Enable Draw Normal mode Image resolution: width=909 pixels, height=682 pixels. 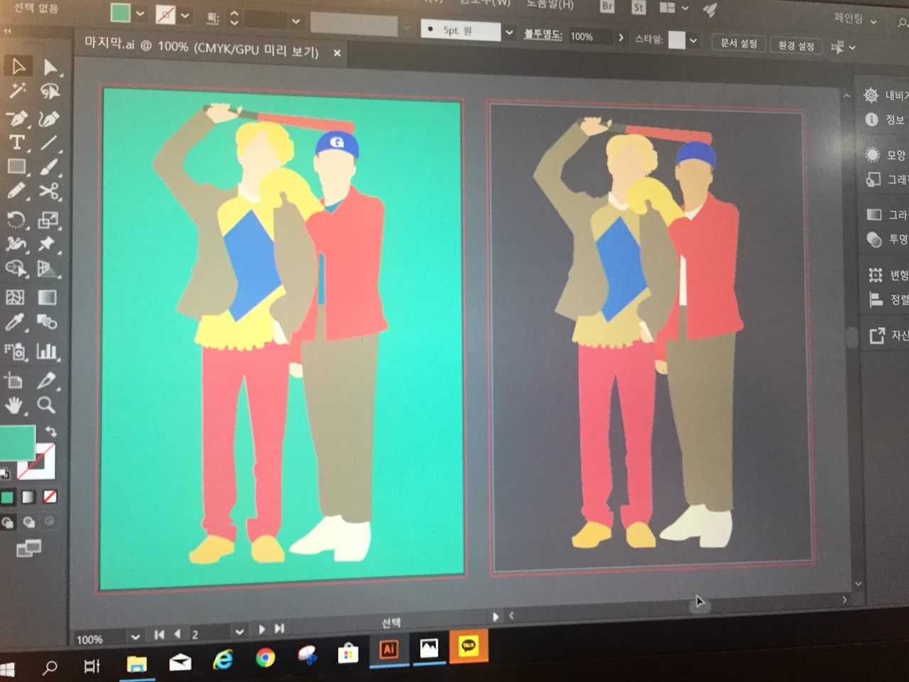pyautogui.click(x=8, y=522)
